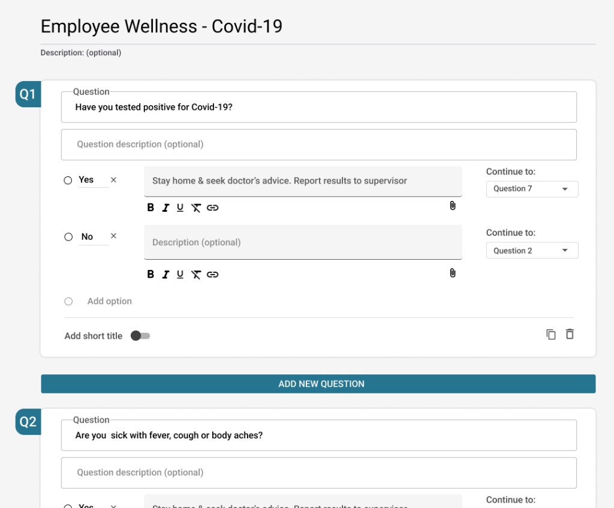Viewport: 614px width, 508px height.
Task: Select the No radio button in Q1
Action: (x=68, y=237)
